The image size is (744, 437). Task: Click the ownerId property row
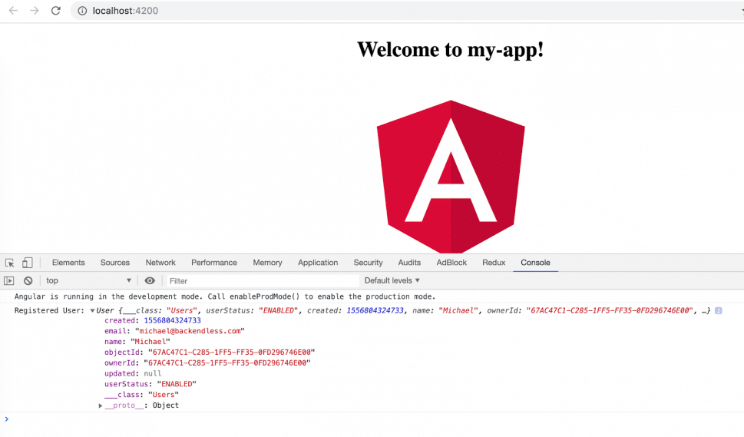pyautogui.click(x=207, y=363)
